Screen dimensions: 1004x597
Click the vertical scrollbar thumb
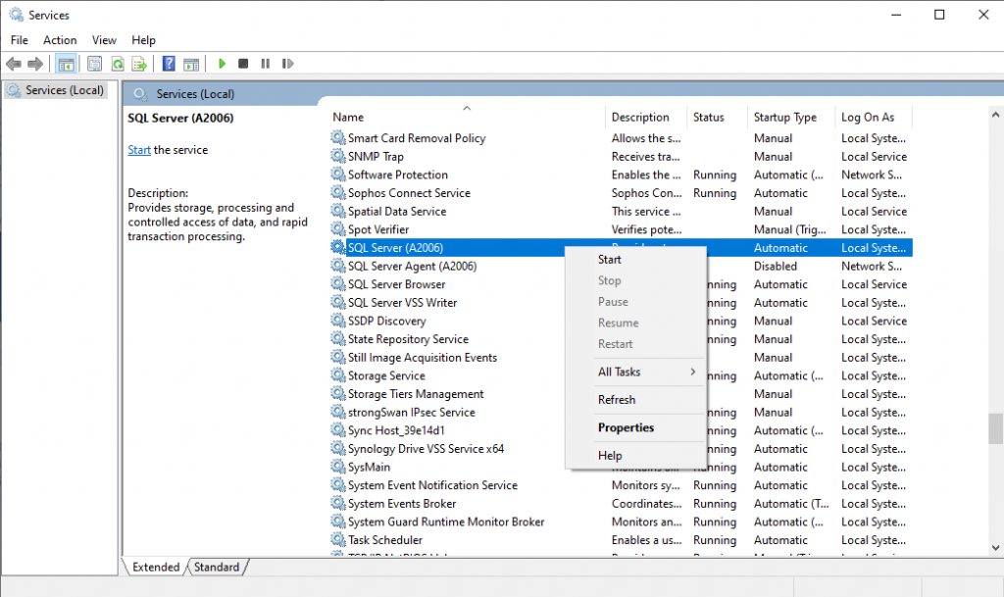click(995, 427)
